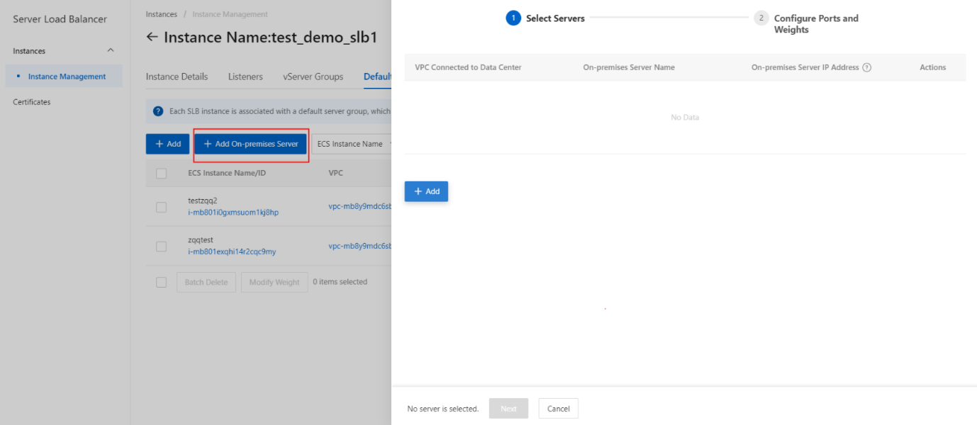The image size is (977, 425).
Task: Check the box for testzqq2 row
Action: point(161,207)
